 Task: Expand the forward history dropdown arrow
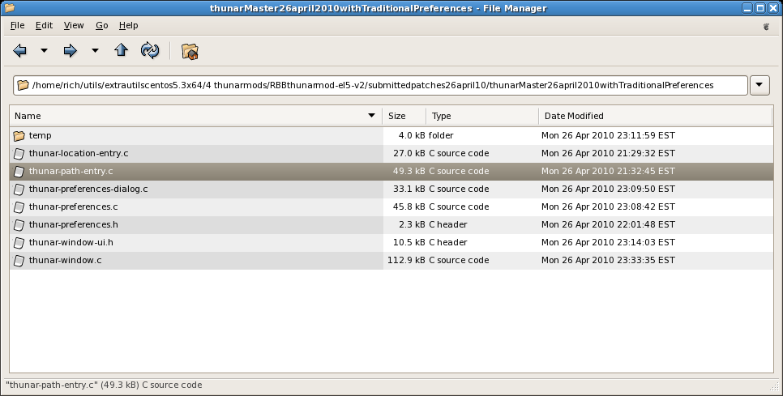(95, 51)
